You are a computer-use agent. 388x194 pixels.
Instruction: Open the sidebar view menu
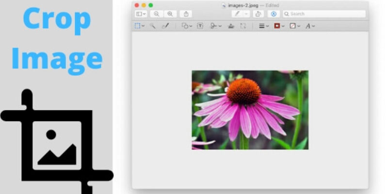pyautogui.click(x=141, y=14)
